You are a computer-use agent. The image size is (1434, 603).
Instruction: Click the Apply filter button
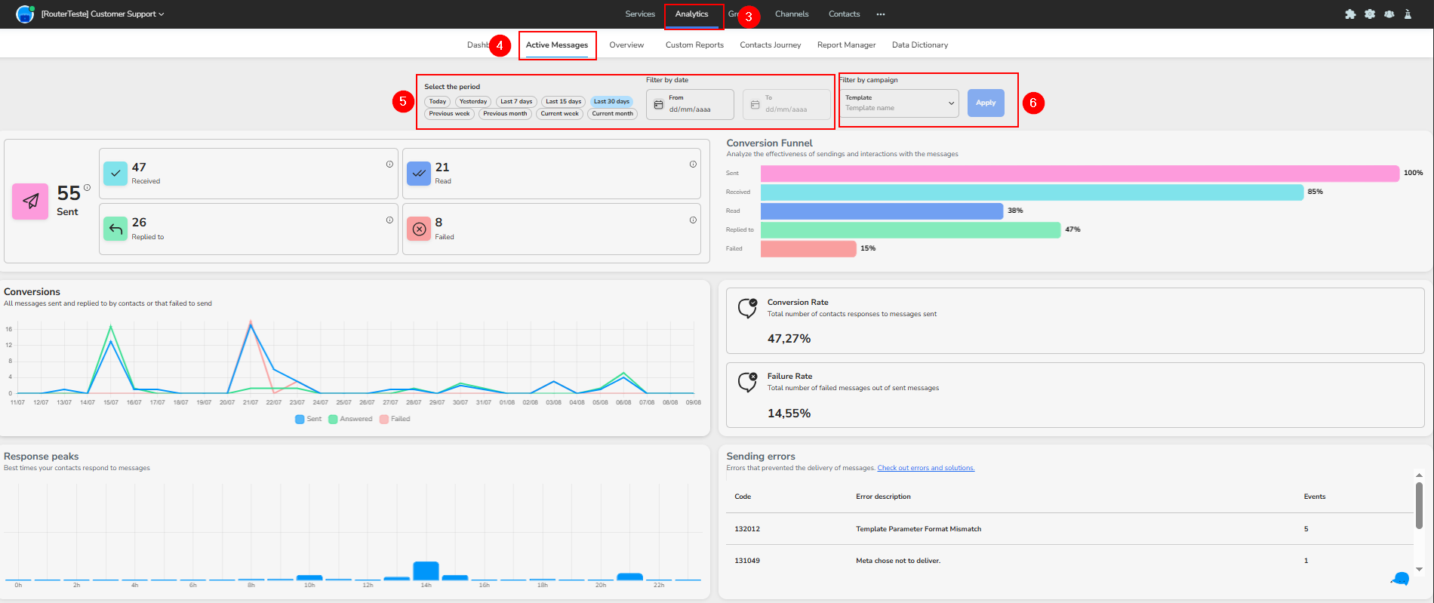tap(986, 103)
